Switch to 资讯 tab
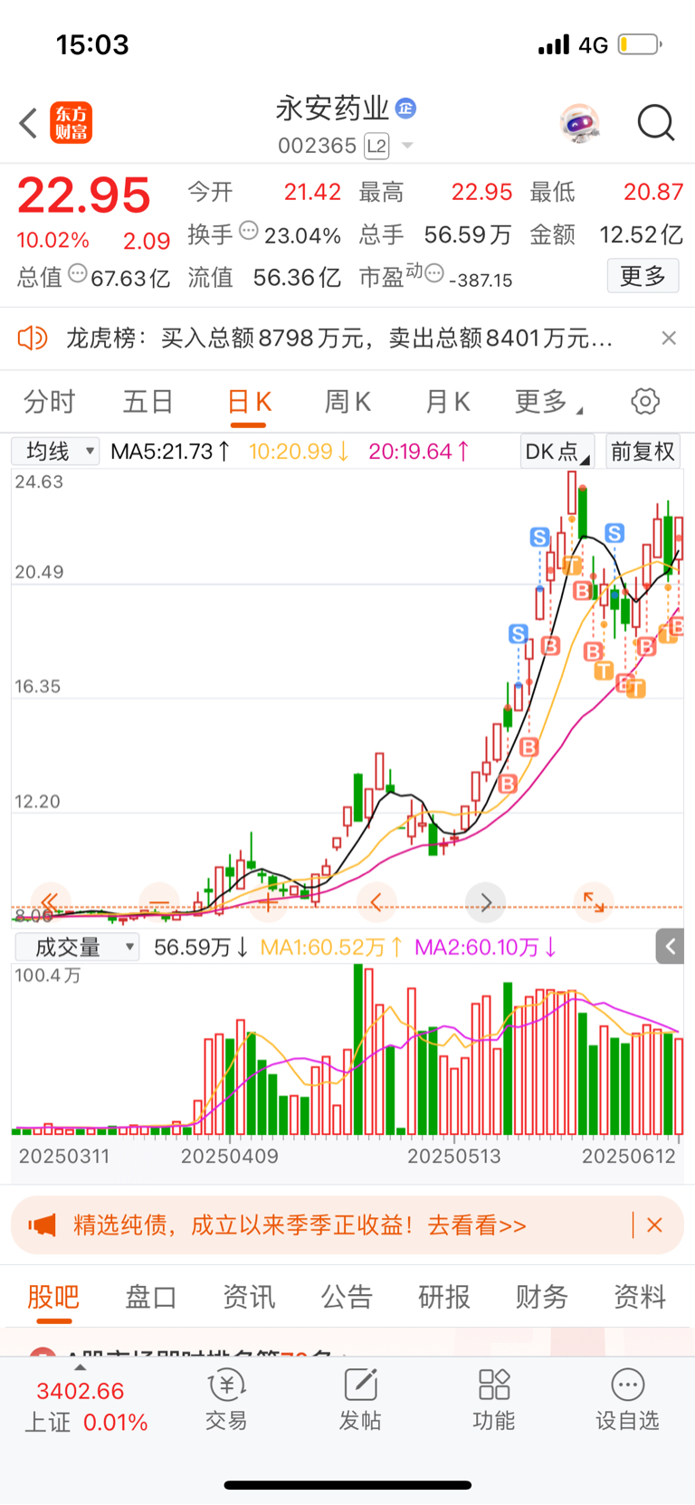Viewport: 695px width, 1505px height. pyautogui.click(x=249, y=1297)
